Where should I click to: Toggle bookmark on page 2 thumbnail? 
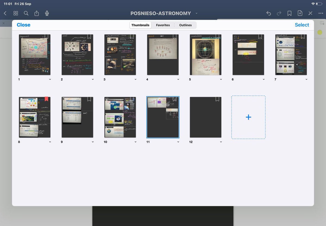(89, 37)
